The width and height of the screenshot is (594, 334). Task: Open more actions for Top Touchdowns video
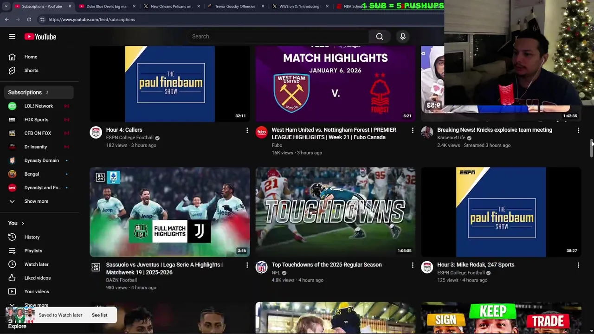(413, 265)
